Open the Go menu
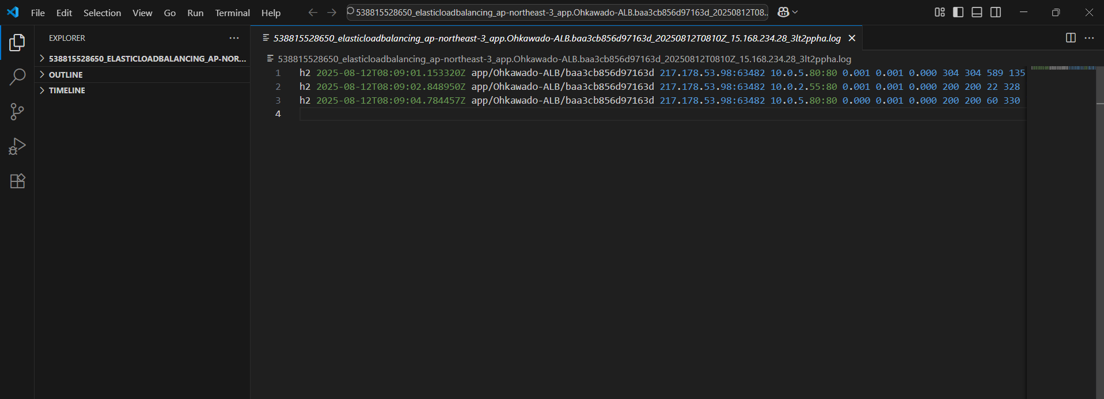 [170, 13]
